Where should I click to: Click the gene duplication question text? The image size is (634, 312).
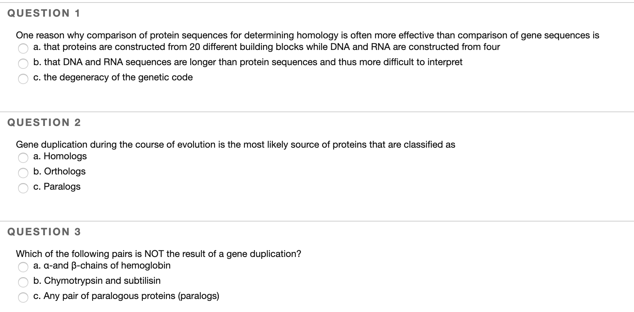point(235,144)
